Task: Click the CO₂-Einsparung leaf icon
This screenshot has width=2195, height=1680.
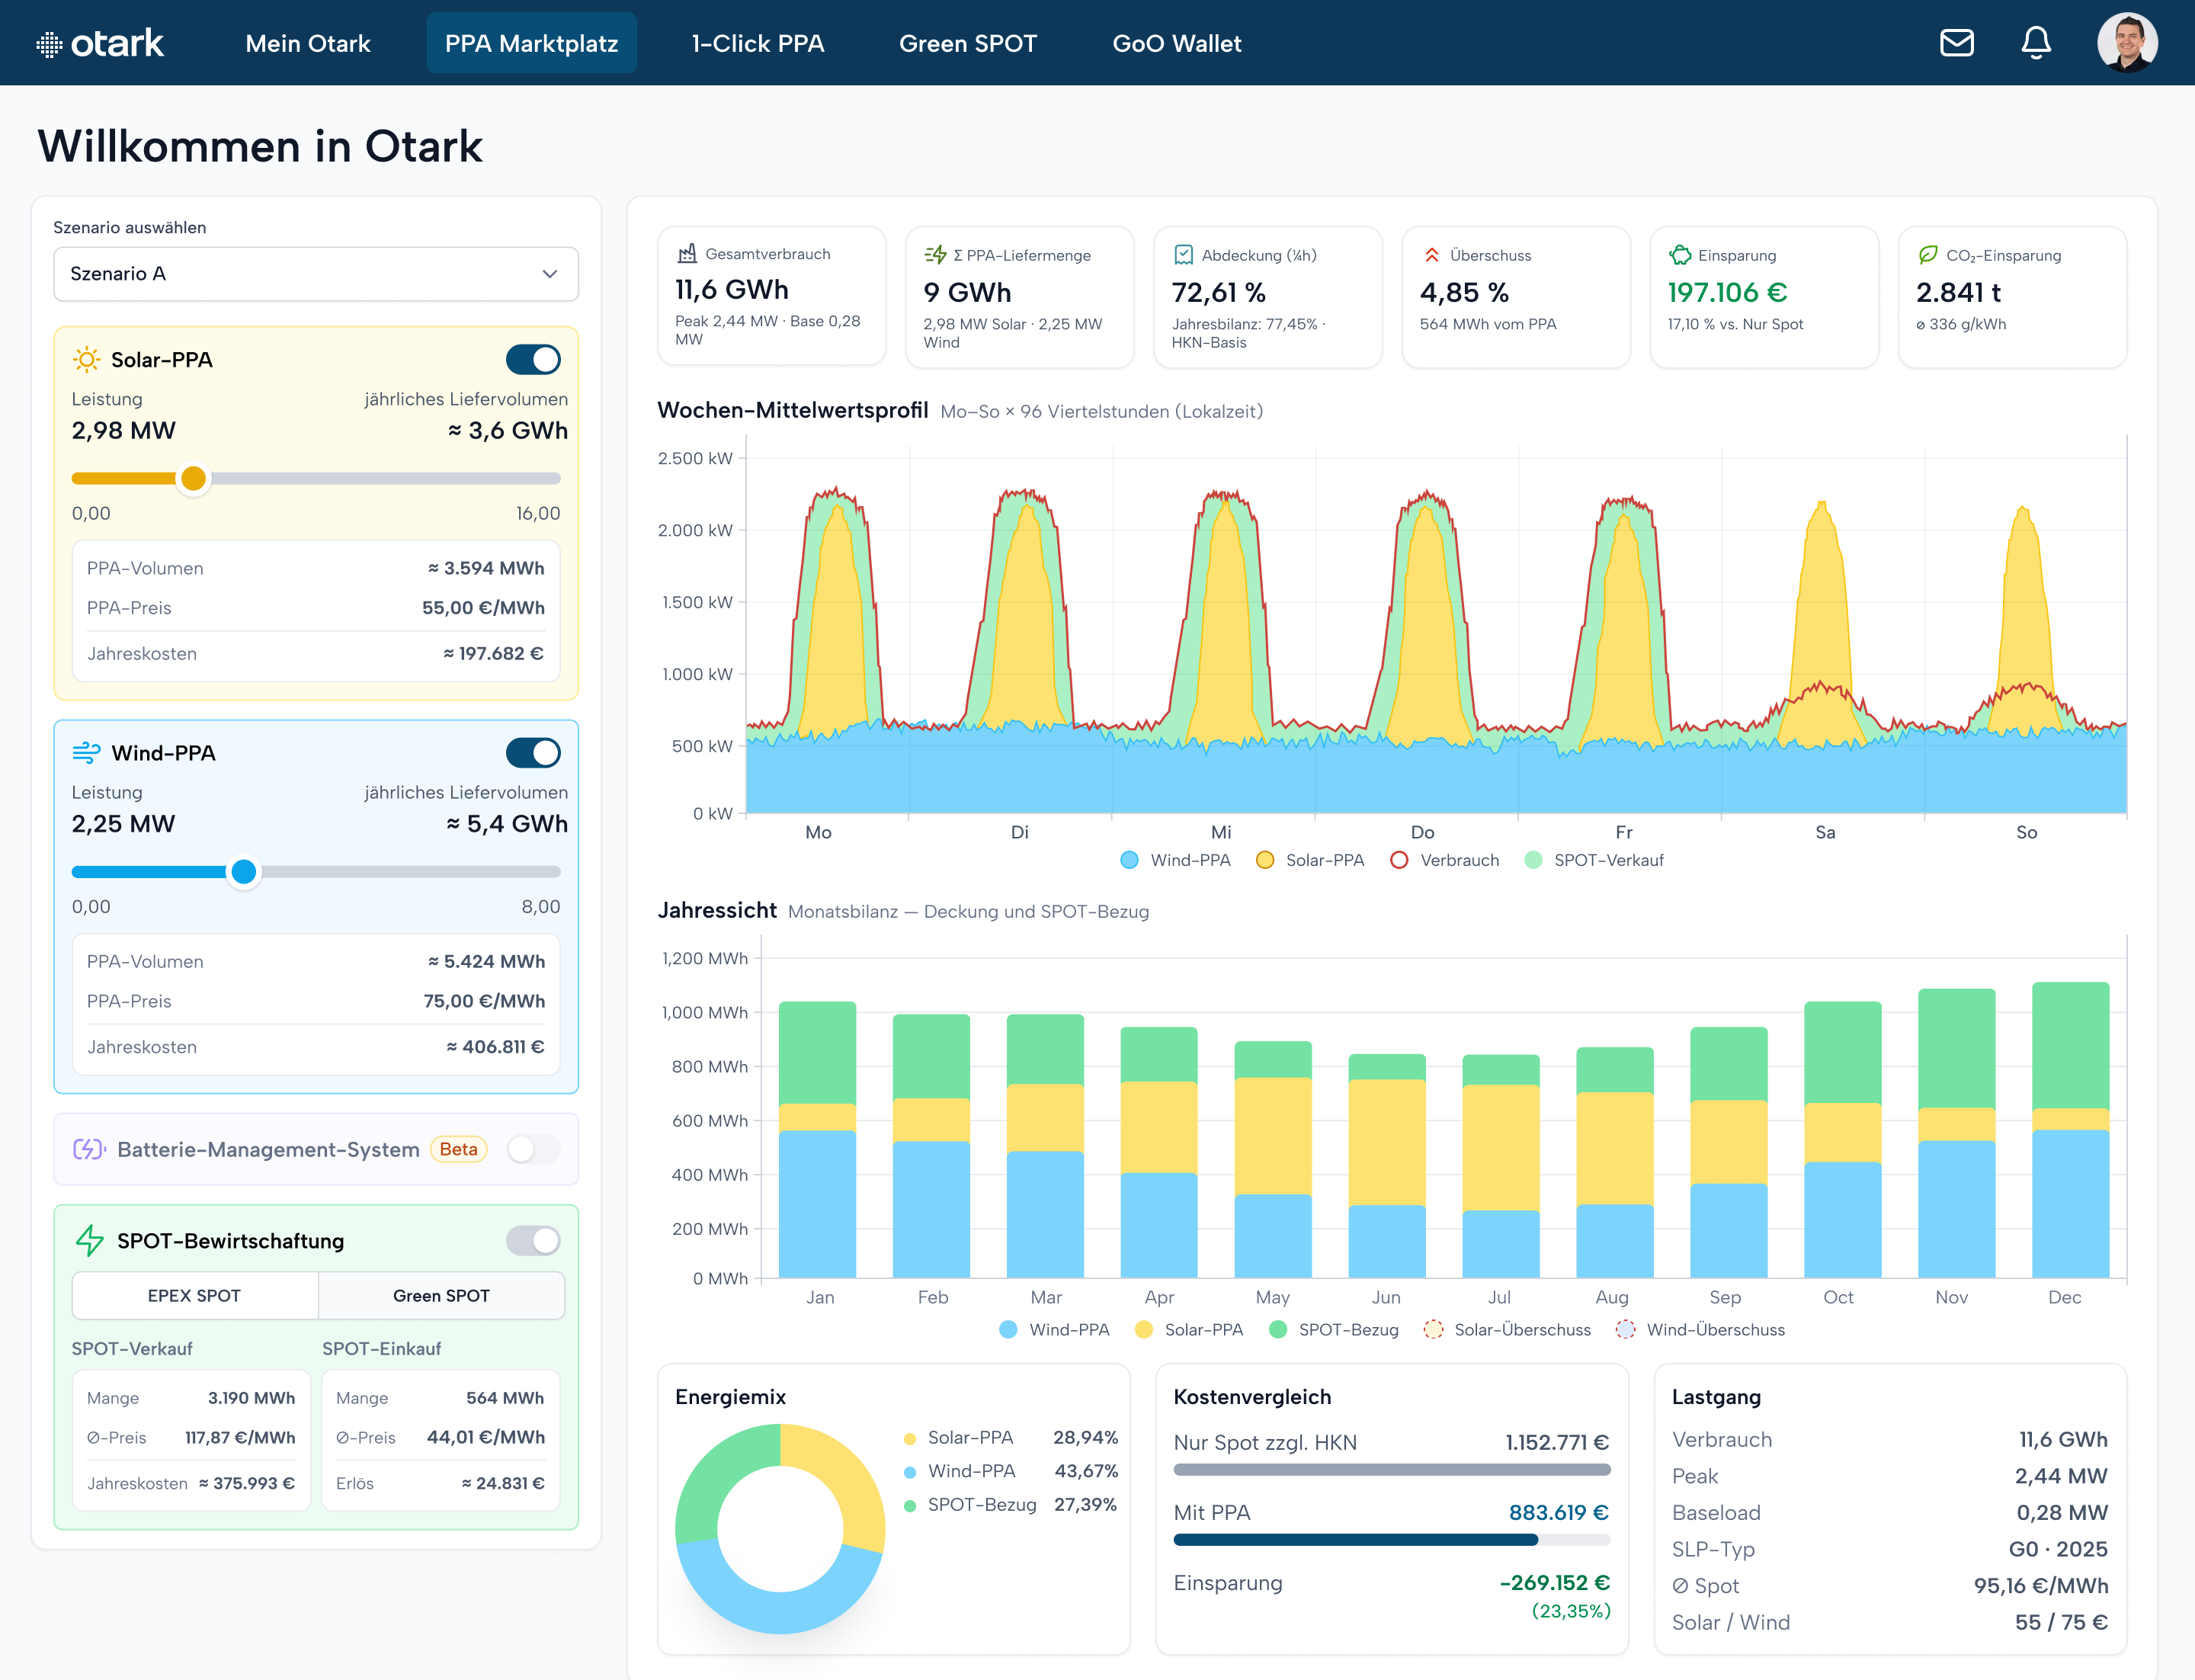Action: pyautogui.click(x=1928, y=255)
